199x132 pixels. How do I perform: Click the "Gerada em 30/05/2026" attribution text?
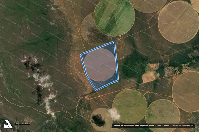click(x=153, y=125)
